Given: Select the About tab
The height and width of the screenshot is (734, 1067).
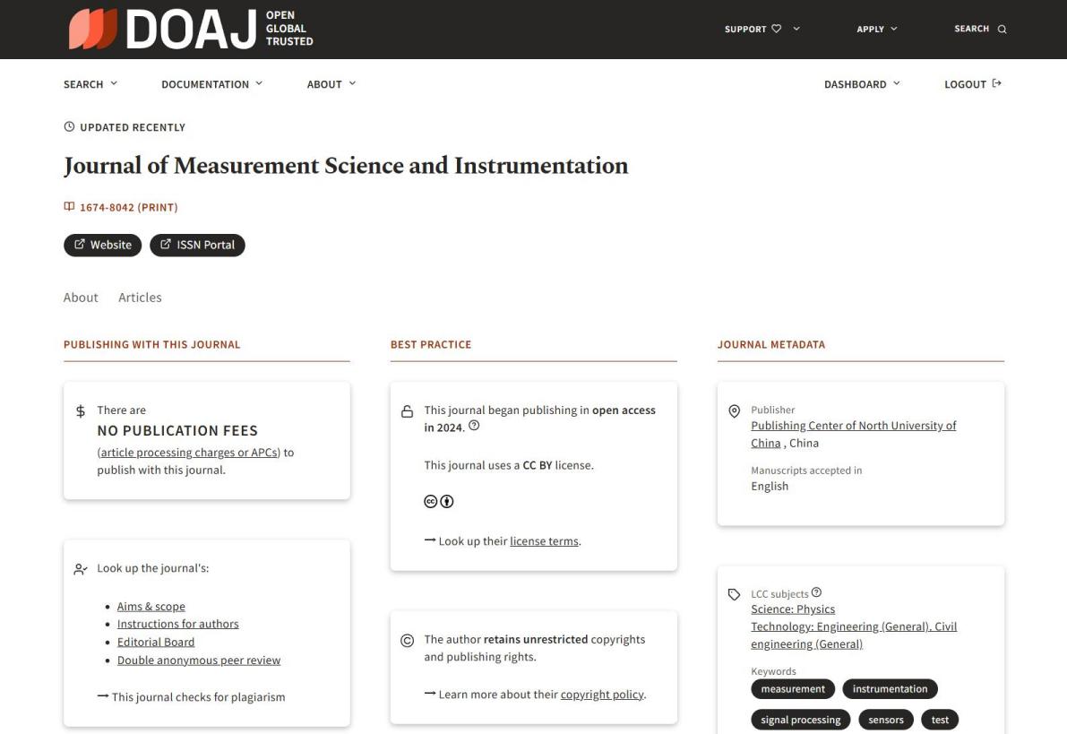Looking at the screenshot, I should pyautogui.click(x=81, y=298).
